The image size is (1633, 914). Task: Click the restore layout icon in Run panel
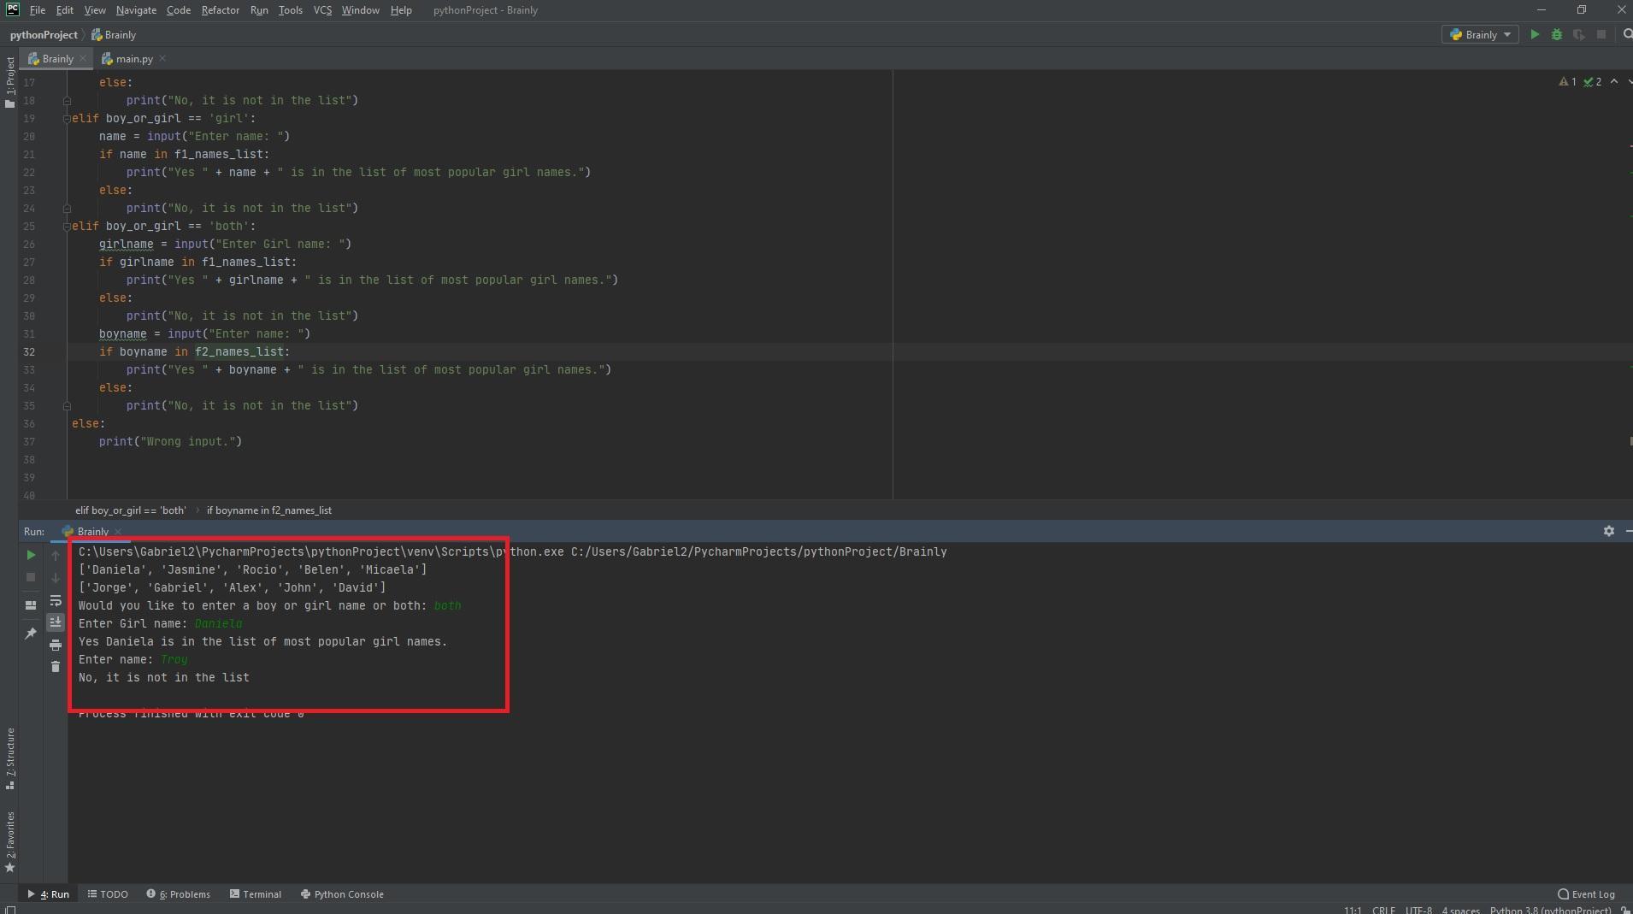pyautogui.click(x=31, y=605)
